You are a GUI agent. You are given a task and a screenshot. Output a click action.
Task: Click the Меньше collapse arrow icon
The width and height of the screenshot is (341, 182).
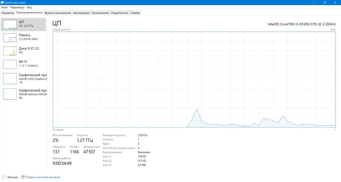coord(4,177)
